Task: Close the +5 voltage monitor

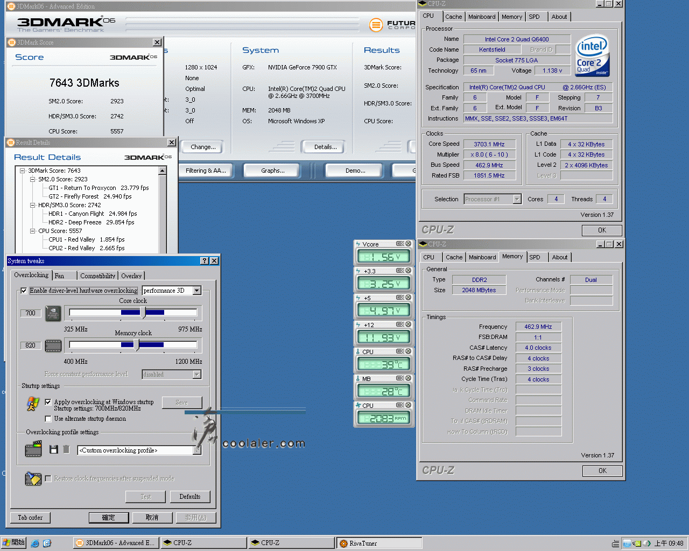Action: (408, 298)
